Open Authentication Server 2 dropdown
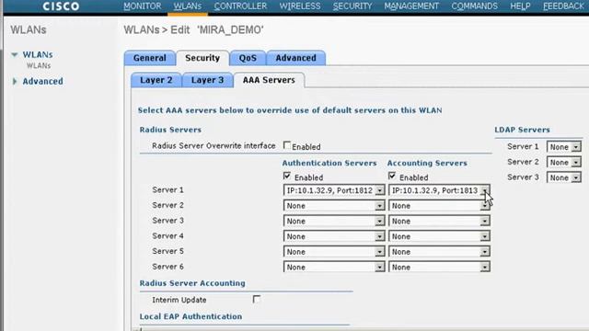This screenshot has height=331, width=589. pyautogui.click(x=334, y=206)
